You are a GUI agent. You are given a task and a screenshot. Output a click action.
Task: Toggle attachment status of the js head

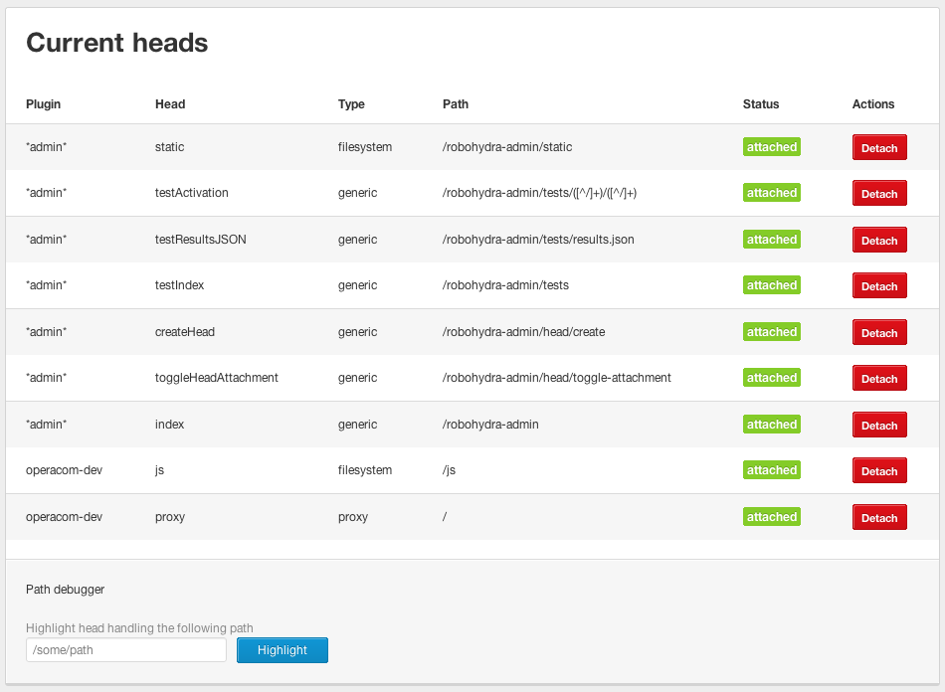click(x=771, y=469)
